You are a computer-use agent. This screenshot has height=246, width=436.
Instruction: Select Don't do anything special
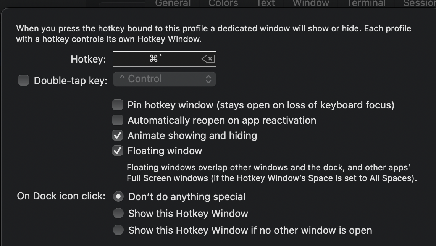[x=118, y=196]
